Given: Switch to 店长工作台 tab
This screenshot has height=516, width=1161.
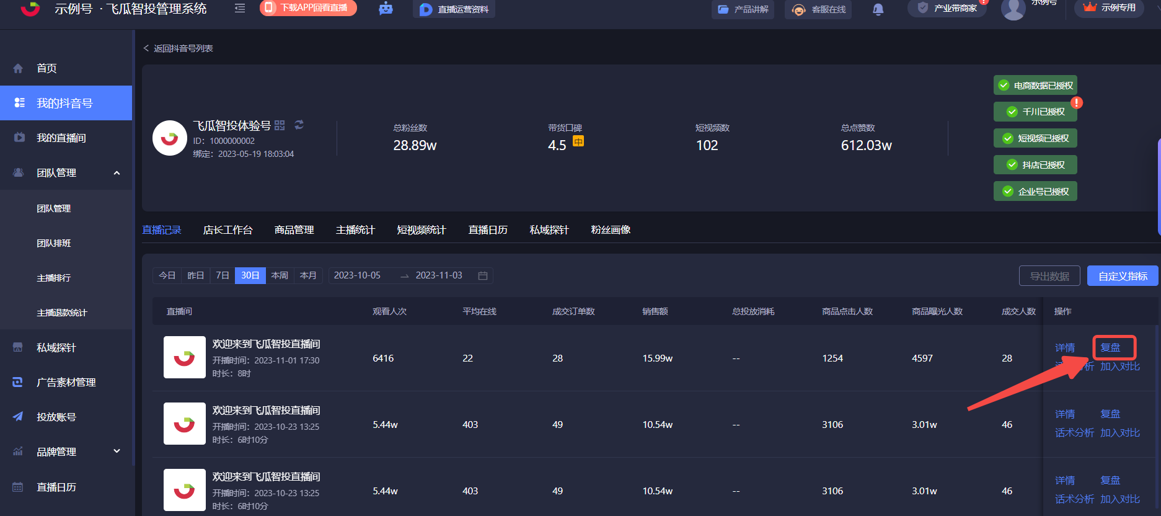Looking at the screenshot, I should 227,230.
